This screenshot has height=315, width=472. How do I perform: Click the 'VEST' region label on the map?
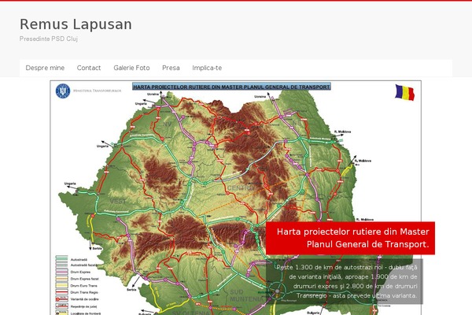(118, 201)
